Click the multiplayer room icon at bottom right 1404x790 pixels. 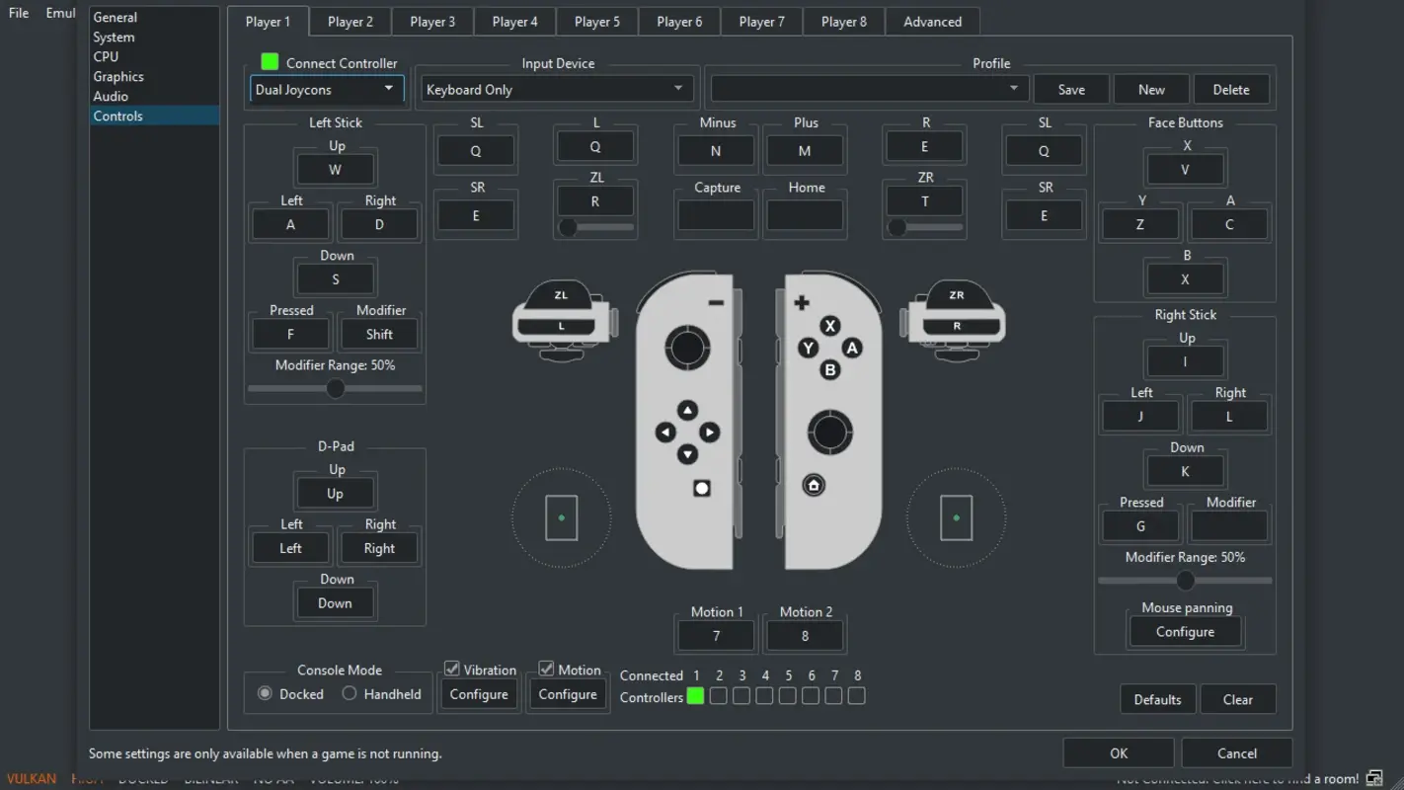tap(1373, 778)
